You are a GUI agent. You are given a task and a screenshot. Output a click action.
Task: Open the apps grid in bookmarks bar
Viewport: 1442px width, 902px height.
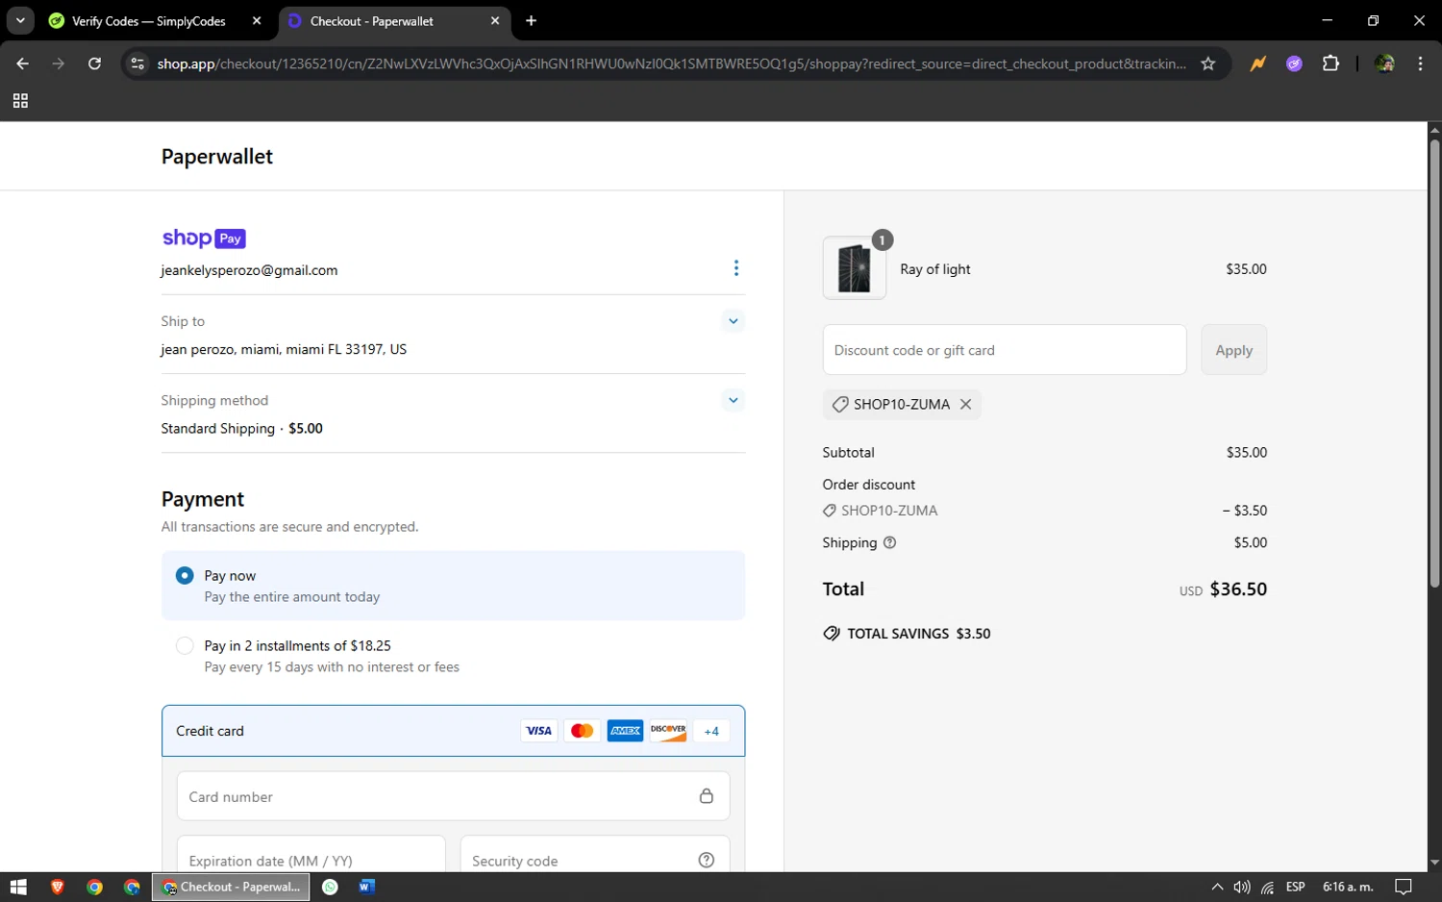pos(20,101)
